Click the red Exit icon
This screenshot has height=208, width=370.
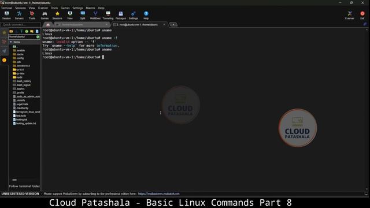(362, 15)
